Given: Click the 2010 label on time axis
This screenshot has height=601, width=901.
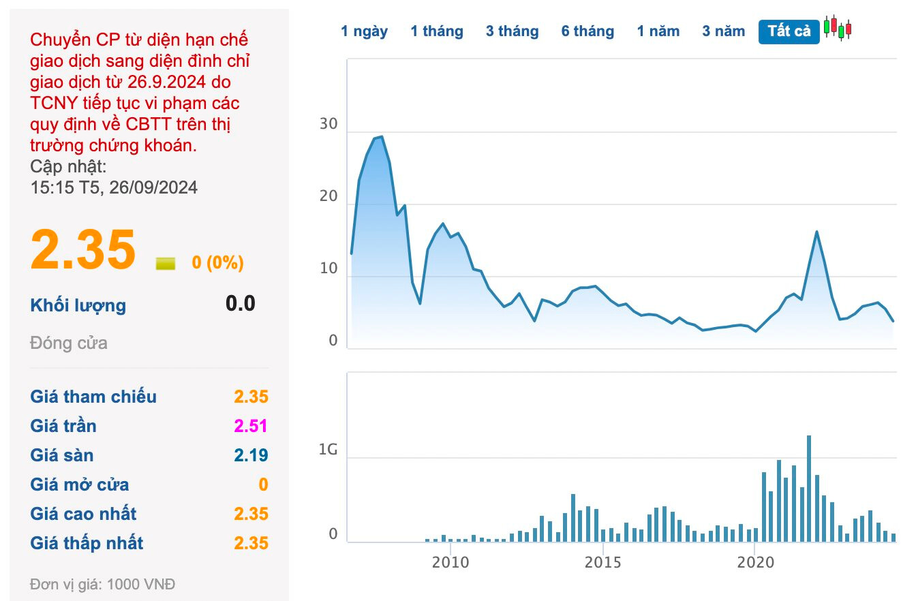Looking at the screenshot, I should click(450, 562).
